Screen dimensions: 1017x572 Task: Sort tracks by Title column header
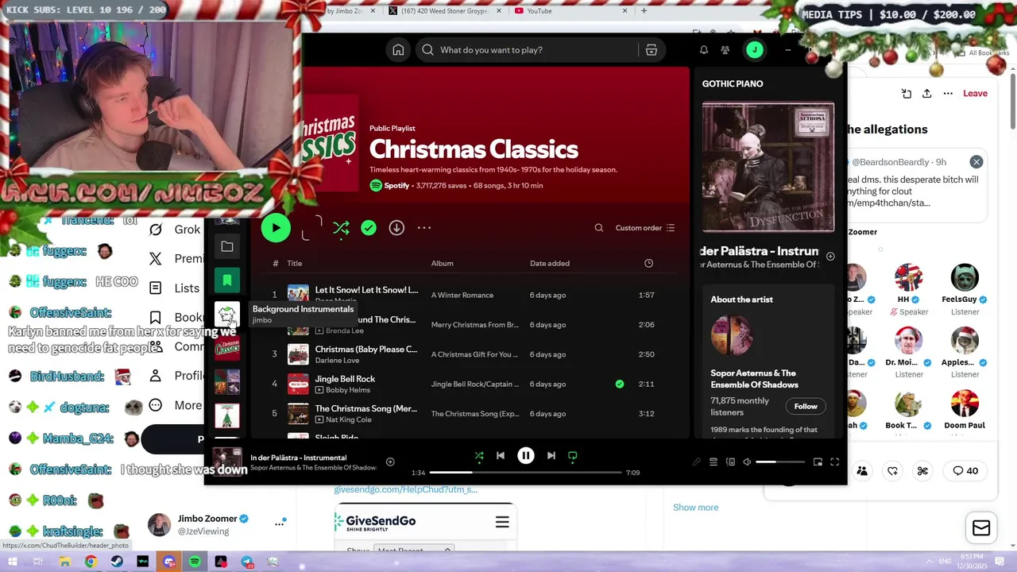point(295,263)
